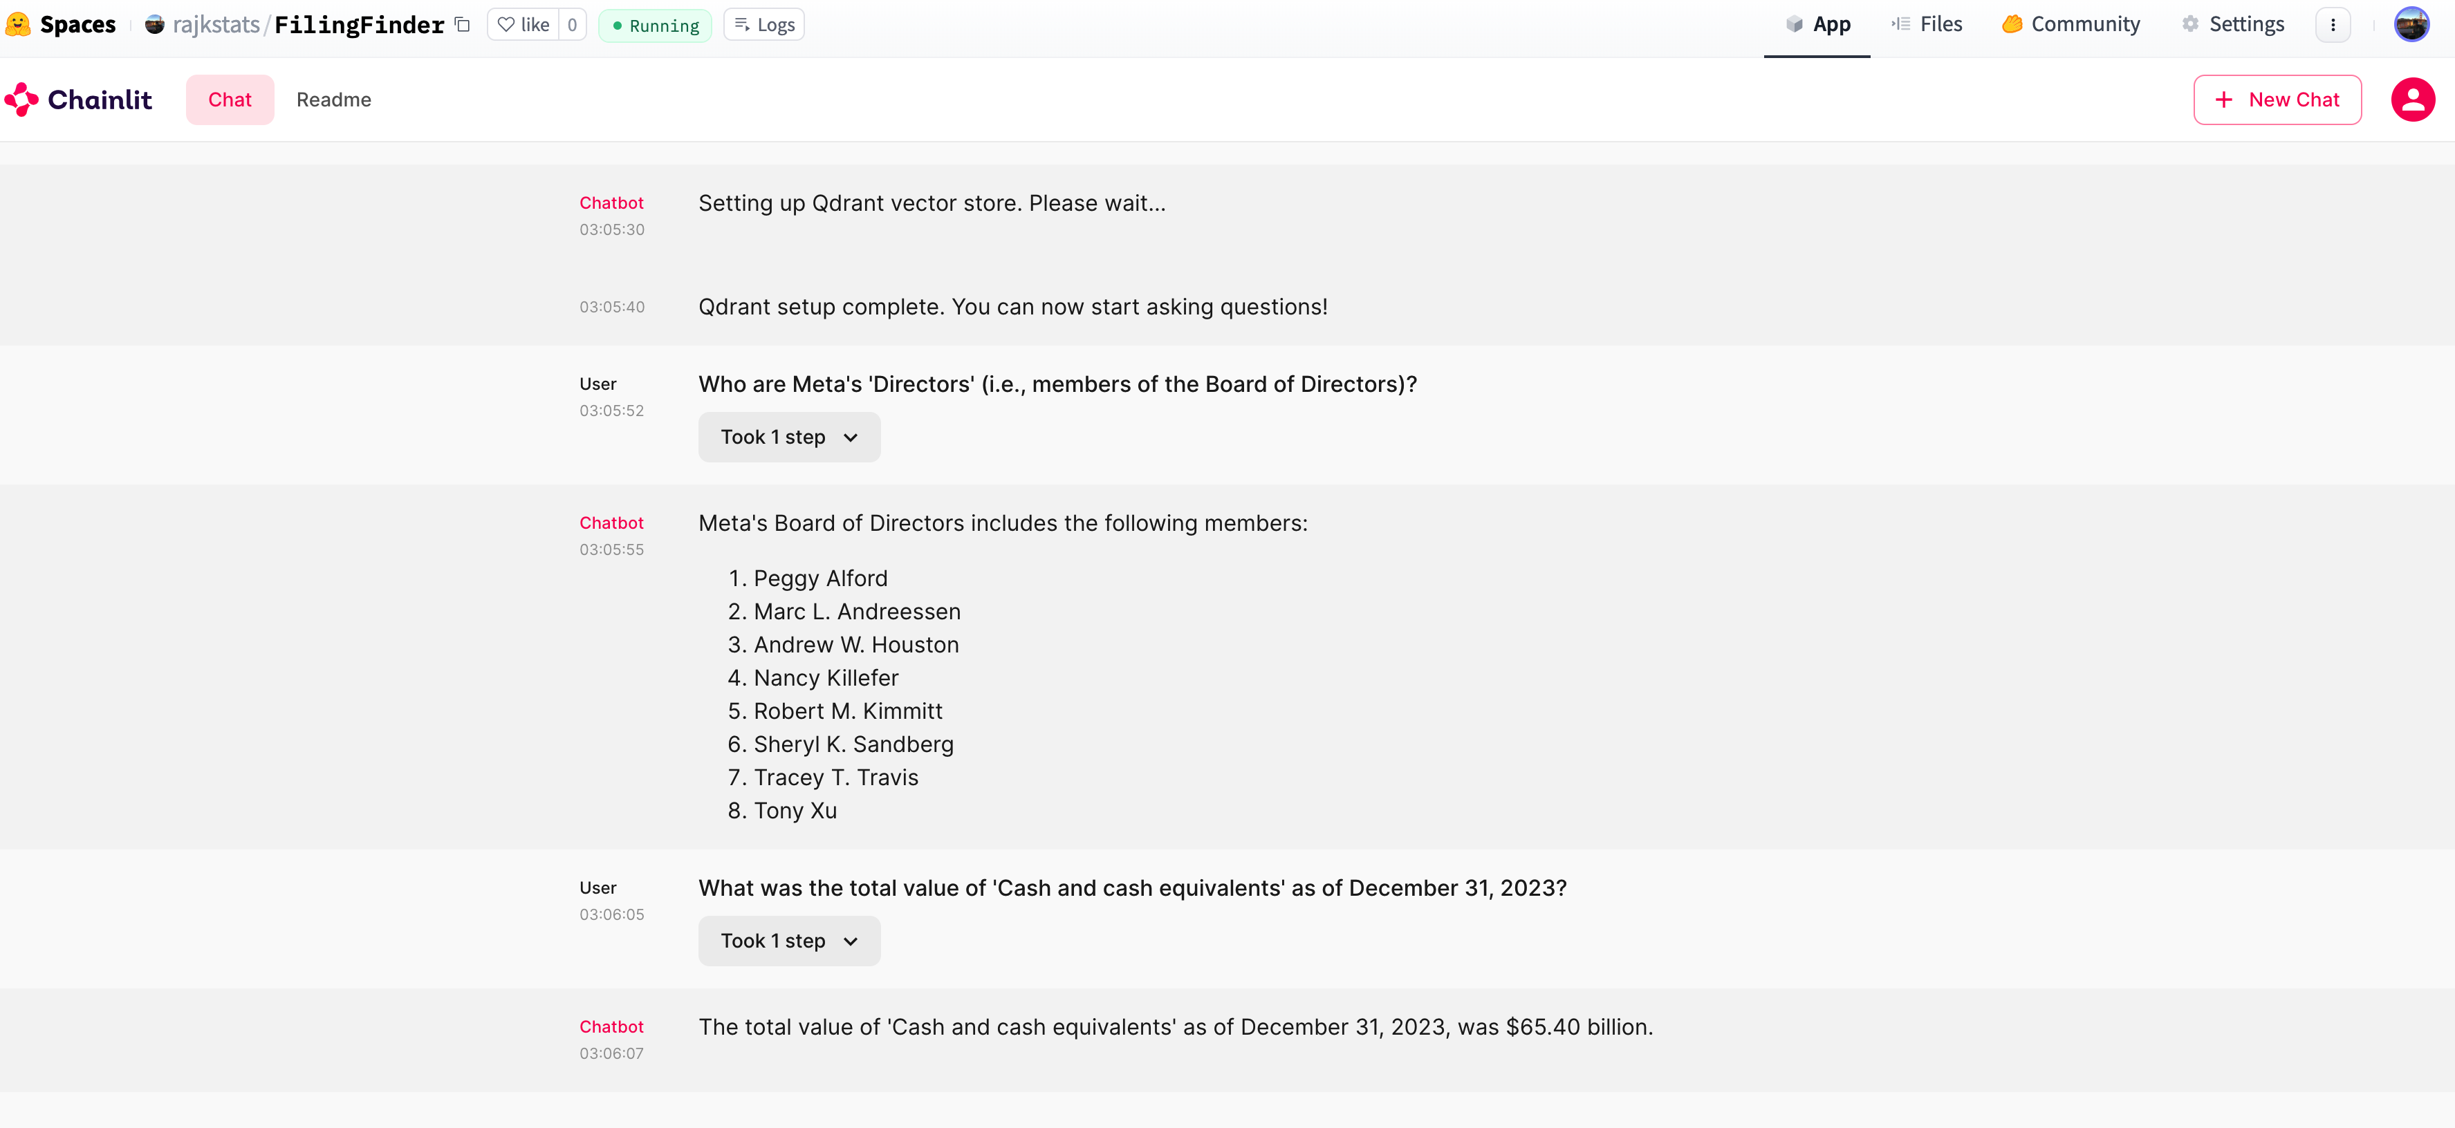Open the Hugging Face profile picture

pos(2411,25)
